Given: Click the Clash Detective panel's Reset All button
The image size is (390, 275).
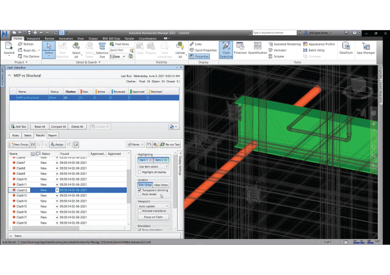Looking at the screenshot, I should [x=39, y=127].
